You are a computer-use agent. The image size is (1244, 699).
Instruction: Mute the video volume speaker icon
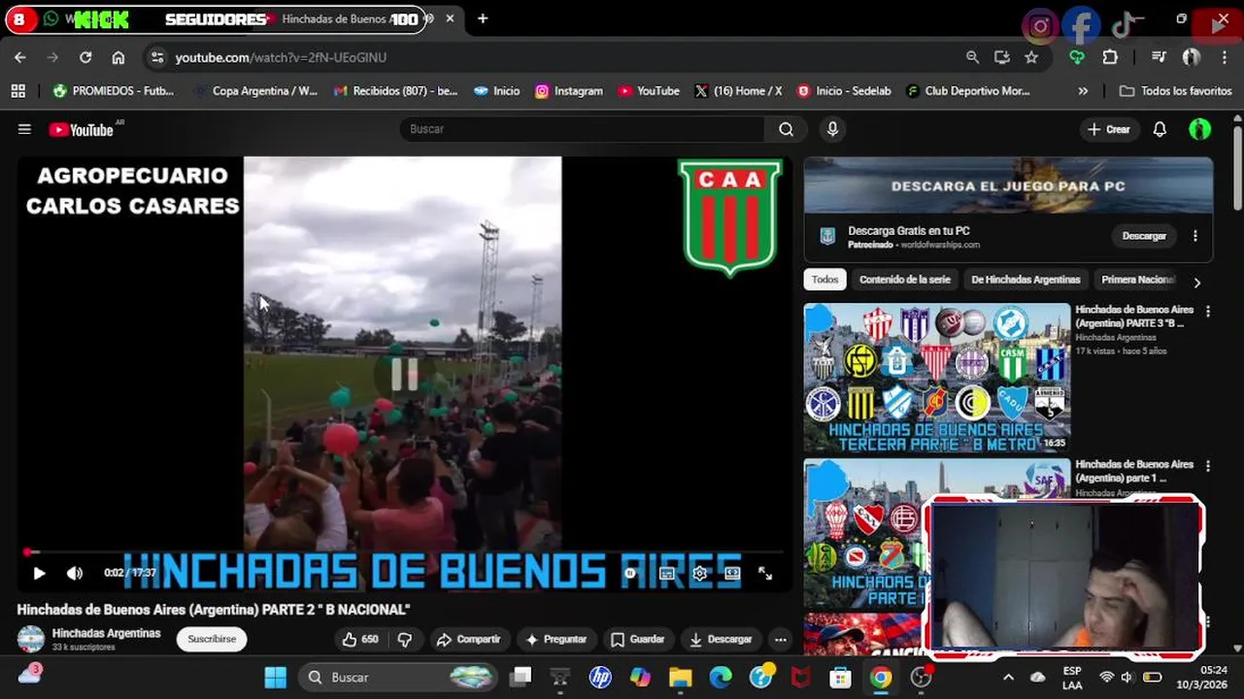tap(75, 573)
